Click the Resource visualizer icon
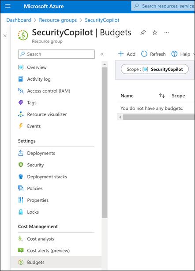 coord(21,114)
